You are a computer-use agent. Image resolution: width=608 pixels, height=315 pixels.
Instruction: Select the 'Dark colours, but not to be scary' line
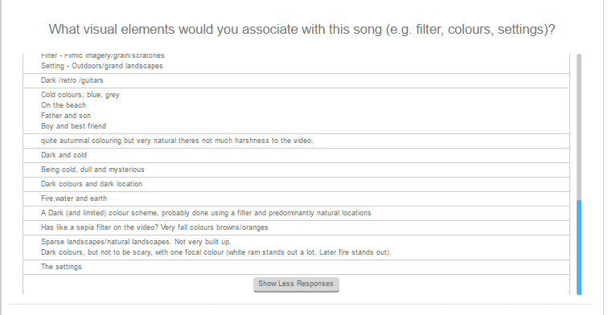point(216,252)
